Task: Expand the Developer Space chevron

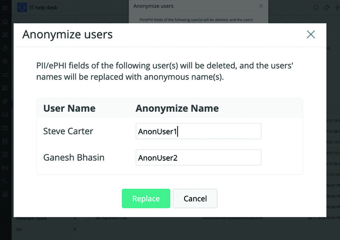Action: coord(75,218)
